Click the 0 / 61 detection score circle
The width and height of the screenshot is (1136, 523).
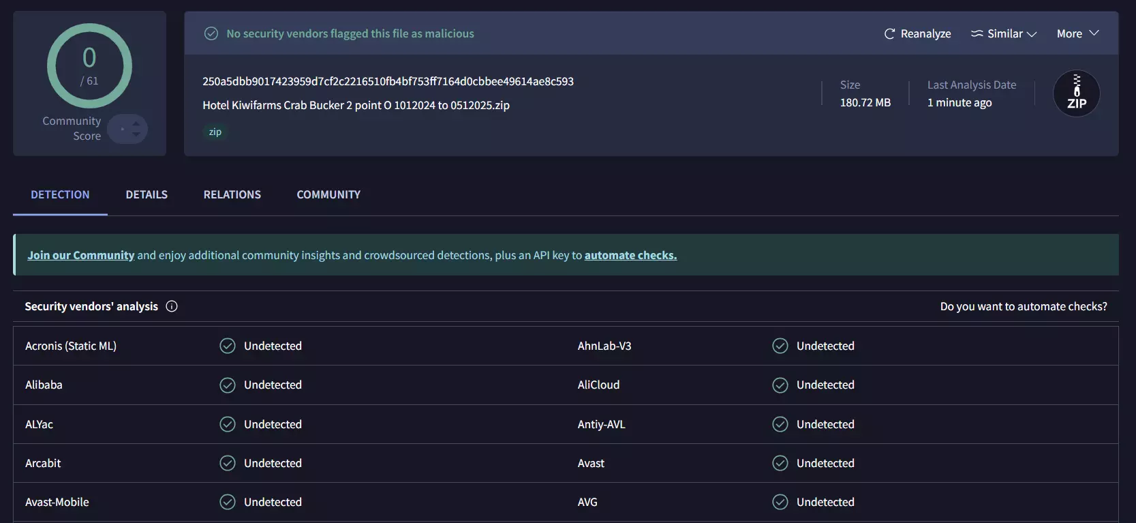pos(89,65)
